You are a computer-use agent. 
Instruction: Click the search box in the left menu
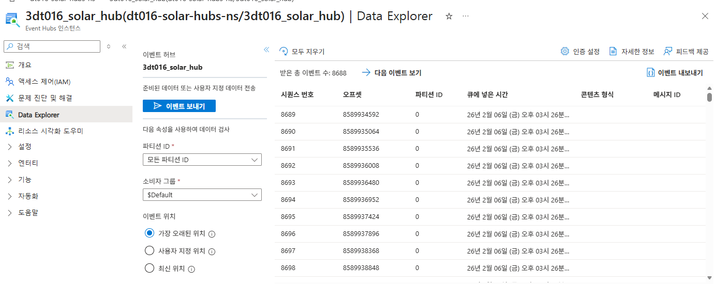click(x=52, y=46)
